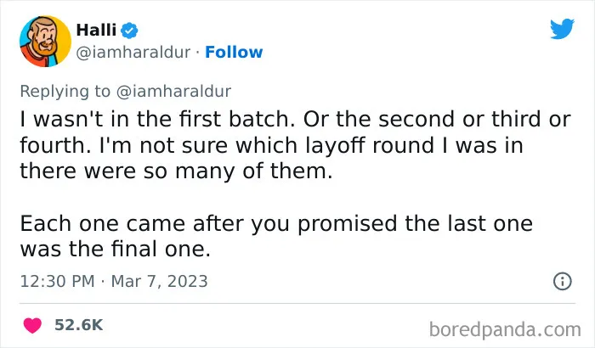The image size is (595, 348).
Task: Like the tweet with the pink heart
Action: click(x=32, y=325)
